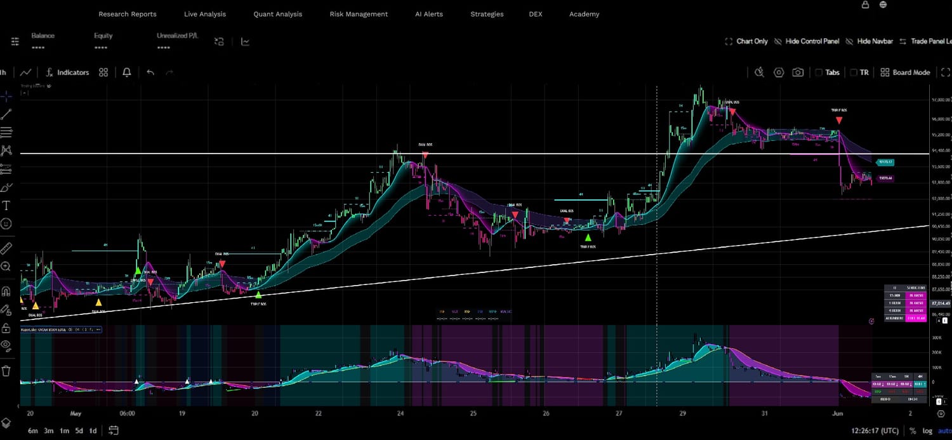Go to Risk Management in navbar
Image resolution: width=952 pixels, height=440 pixels.
[x=359, y=14]
